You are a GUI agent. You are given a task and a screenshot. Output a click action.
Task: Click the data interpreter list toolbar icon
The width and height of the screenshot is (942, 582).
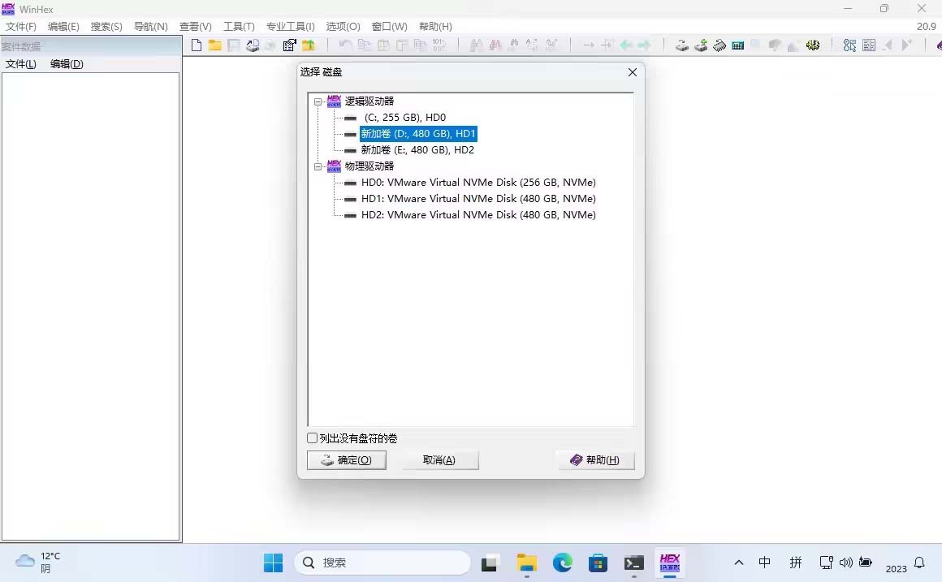tap(849, 45)
